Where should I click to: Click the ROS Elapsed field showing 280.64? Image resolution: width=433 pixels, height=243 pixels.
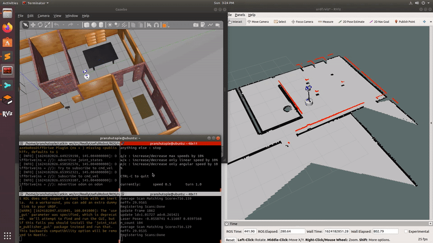292,232
